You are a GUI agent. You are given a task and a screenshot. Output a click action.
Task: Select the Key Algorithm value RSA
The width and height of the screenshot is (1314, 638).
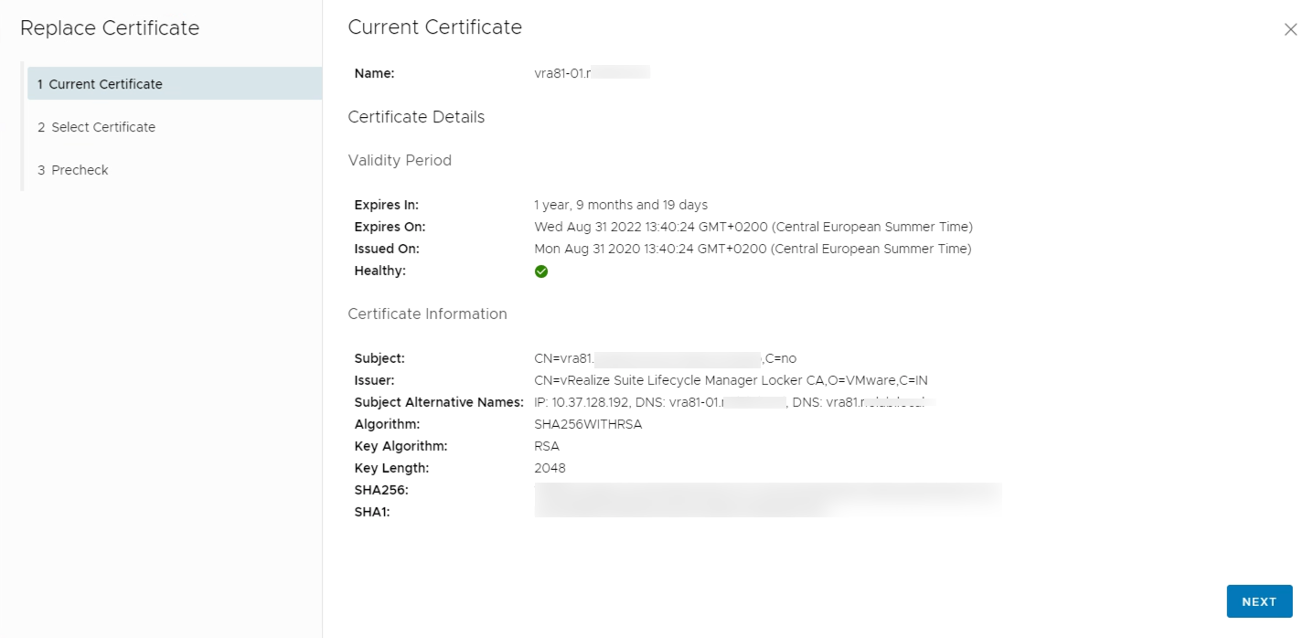click(547, 446)
